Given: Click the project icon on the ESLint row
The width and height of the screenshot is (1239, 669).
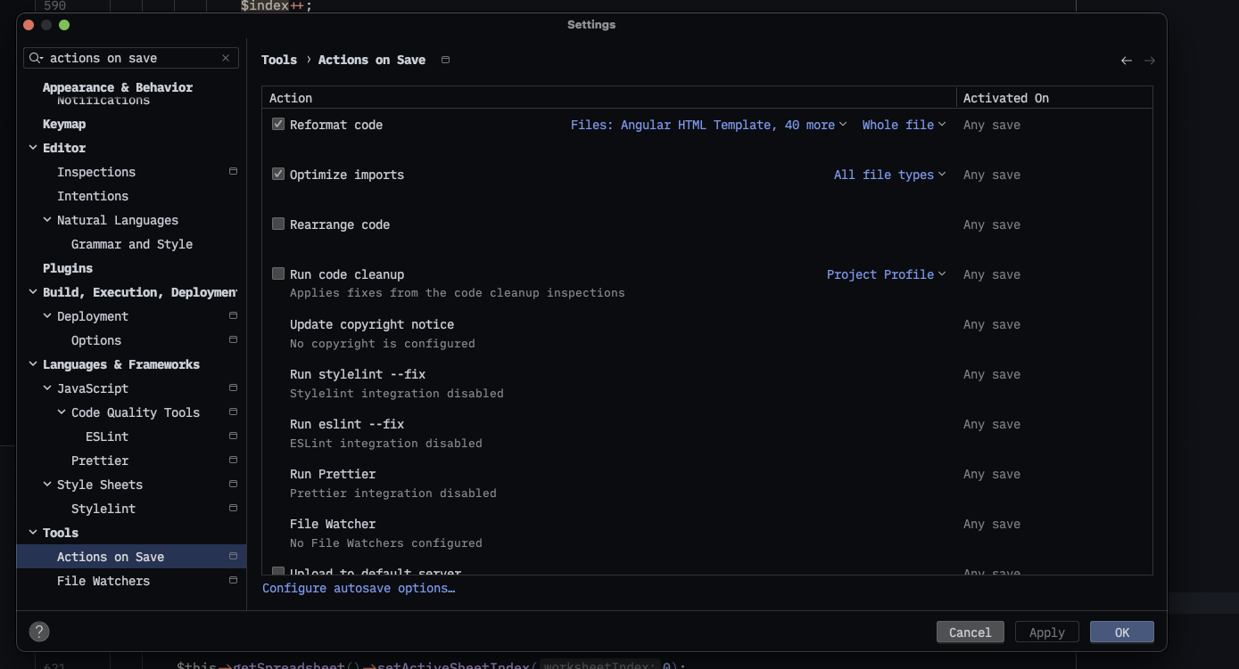Looking at the screenshot, I should 233,436.
